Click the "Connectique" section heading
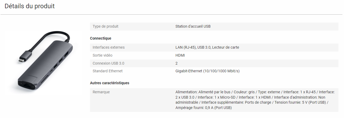Screen dimensions: 344x118 click(x=100, y=38)
